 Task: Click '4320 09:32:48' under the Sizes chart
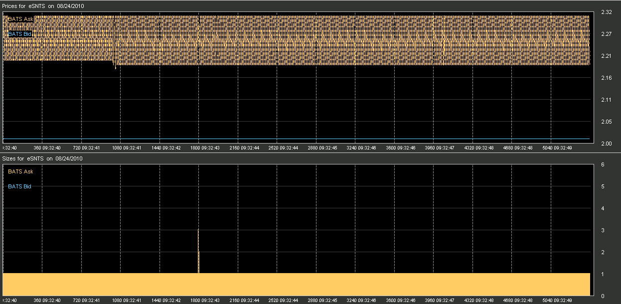[479, 301]
